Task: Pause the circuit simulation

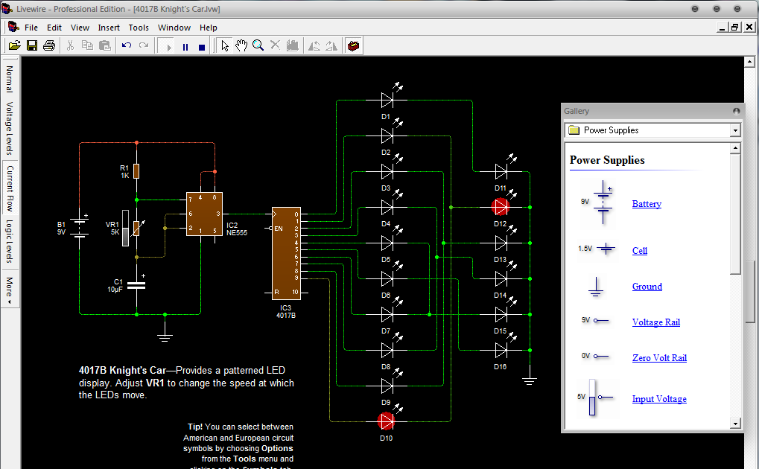Action: [x=183, y=45]
